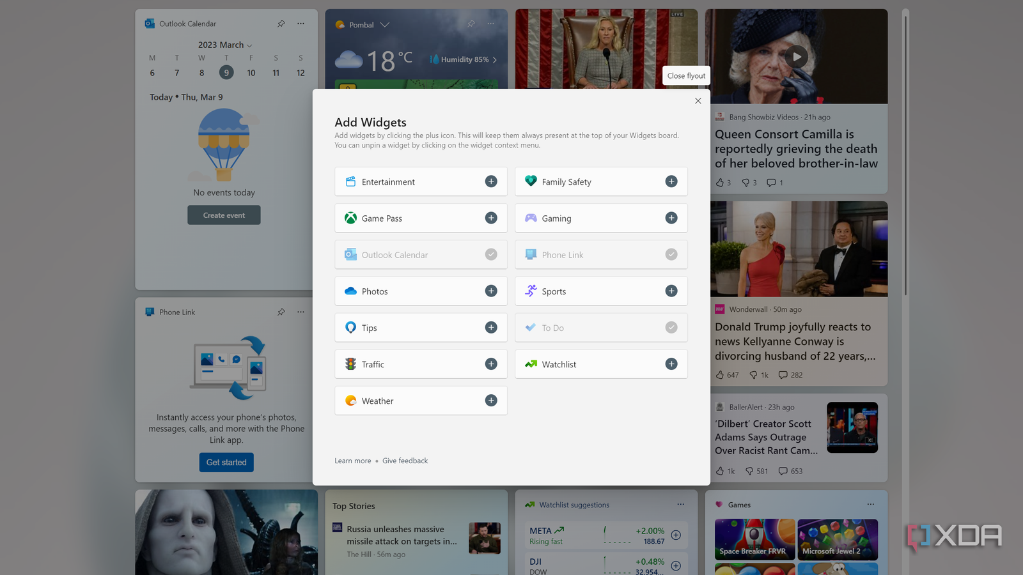
Task: Select day 12 in the calendar
Action: 301,73
